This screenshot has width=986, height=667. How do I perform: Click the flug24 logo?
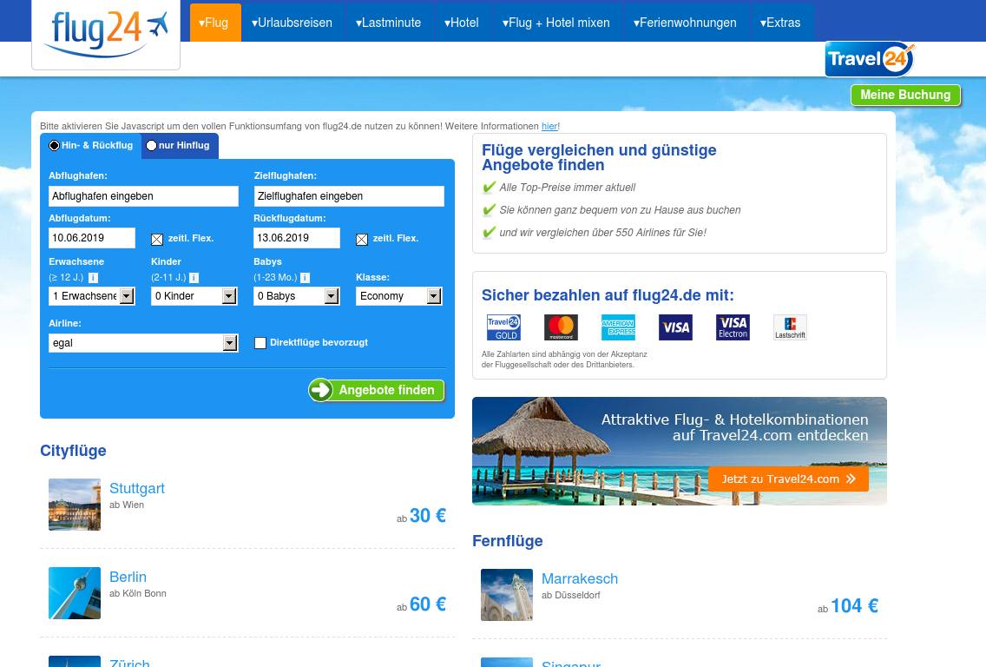[x=106, y=35]
